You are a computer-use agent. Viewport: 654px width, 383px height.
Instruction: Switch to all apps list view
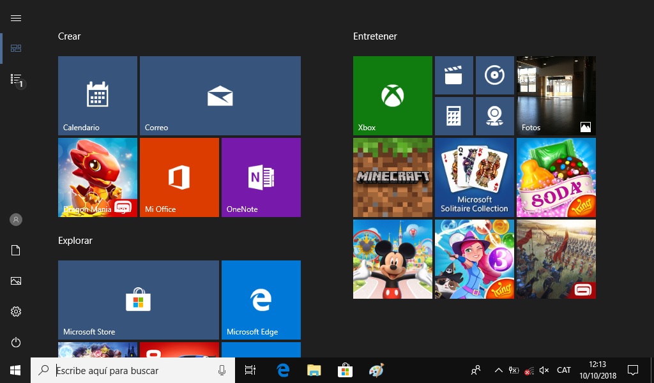(x=16, y=79)
